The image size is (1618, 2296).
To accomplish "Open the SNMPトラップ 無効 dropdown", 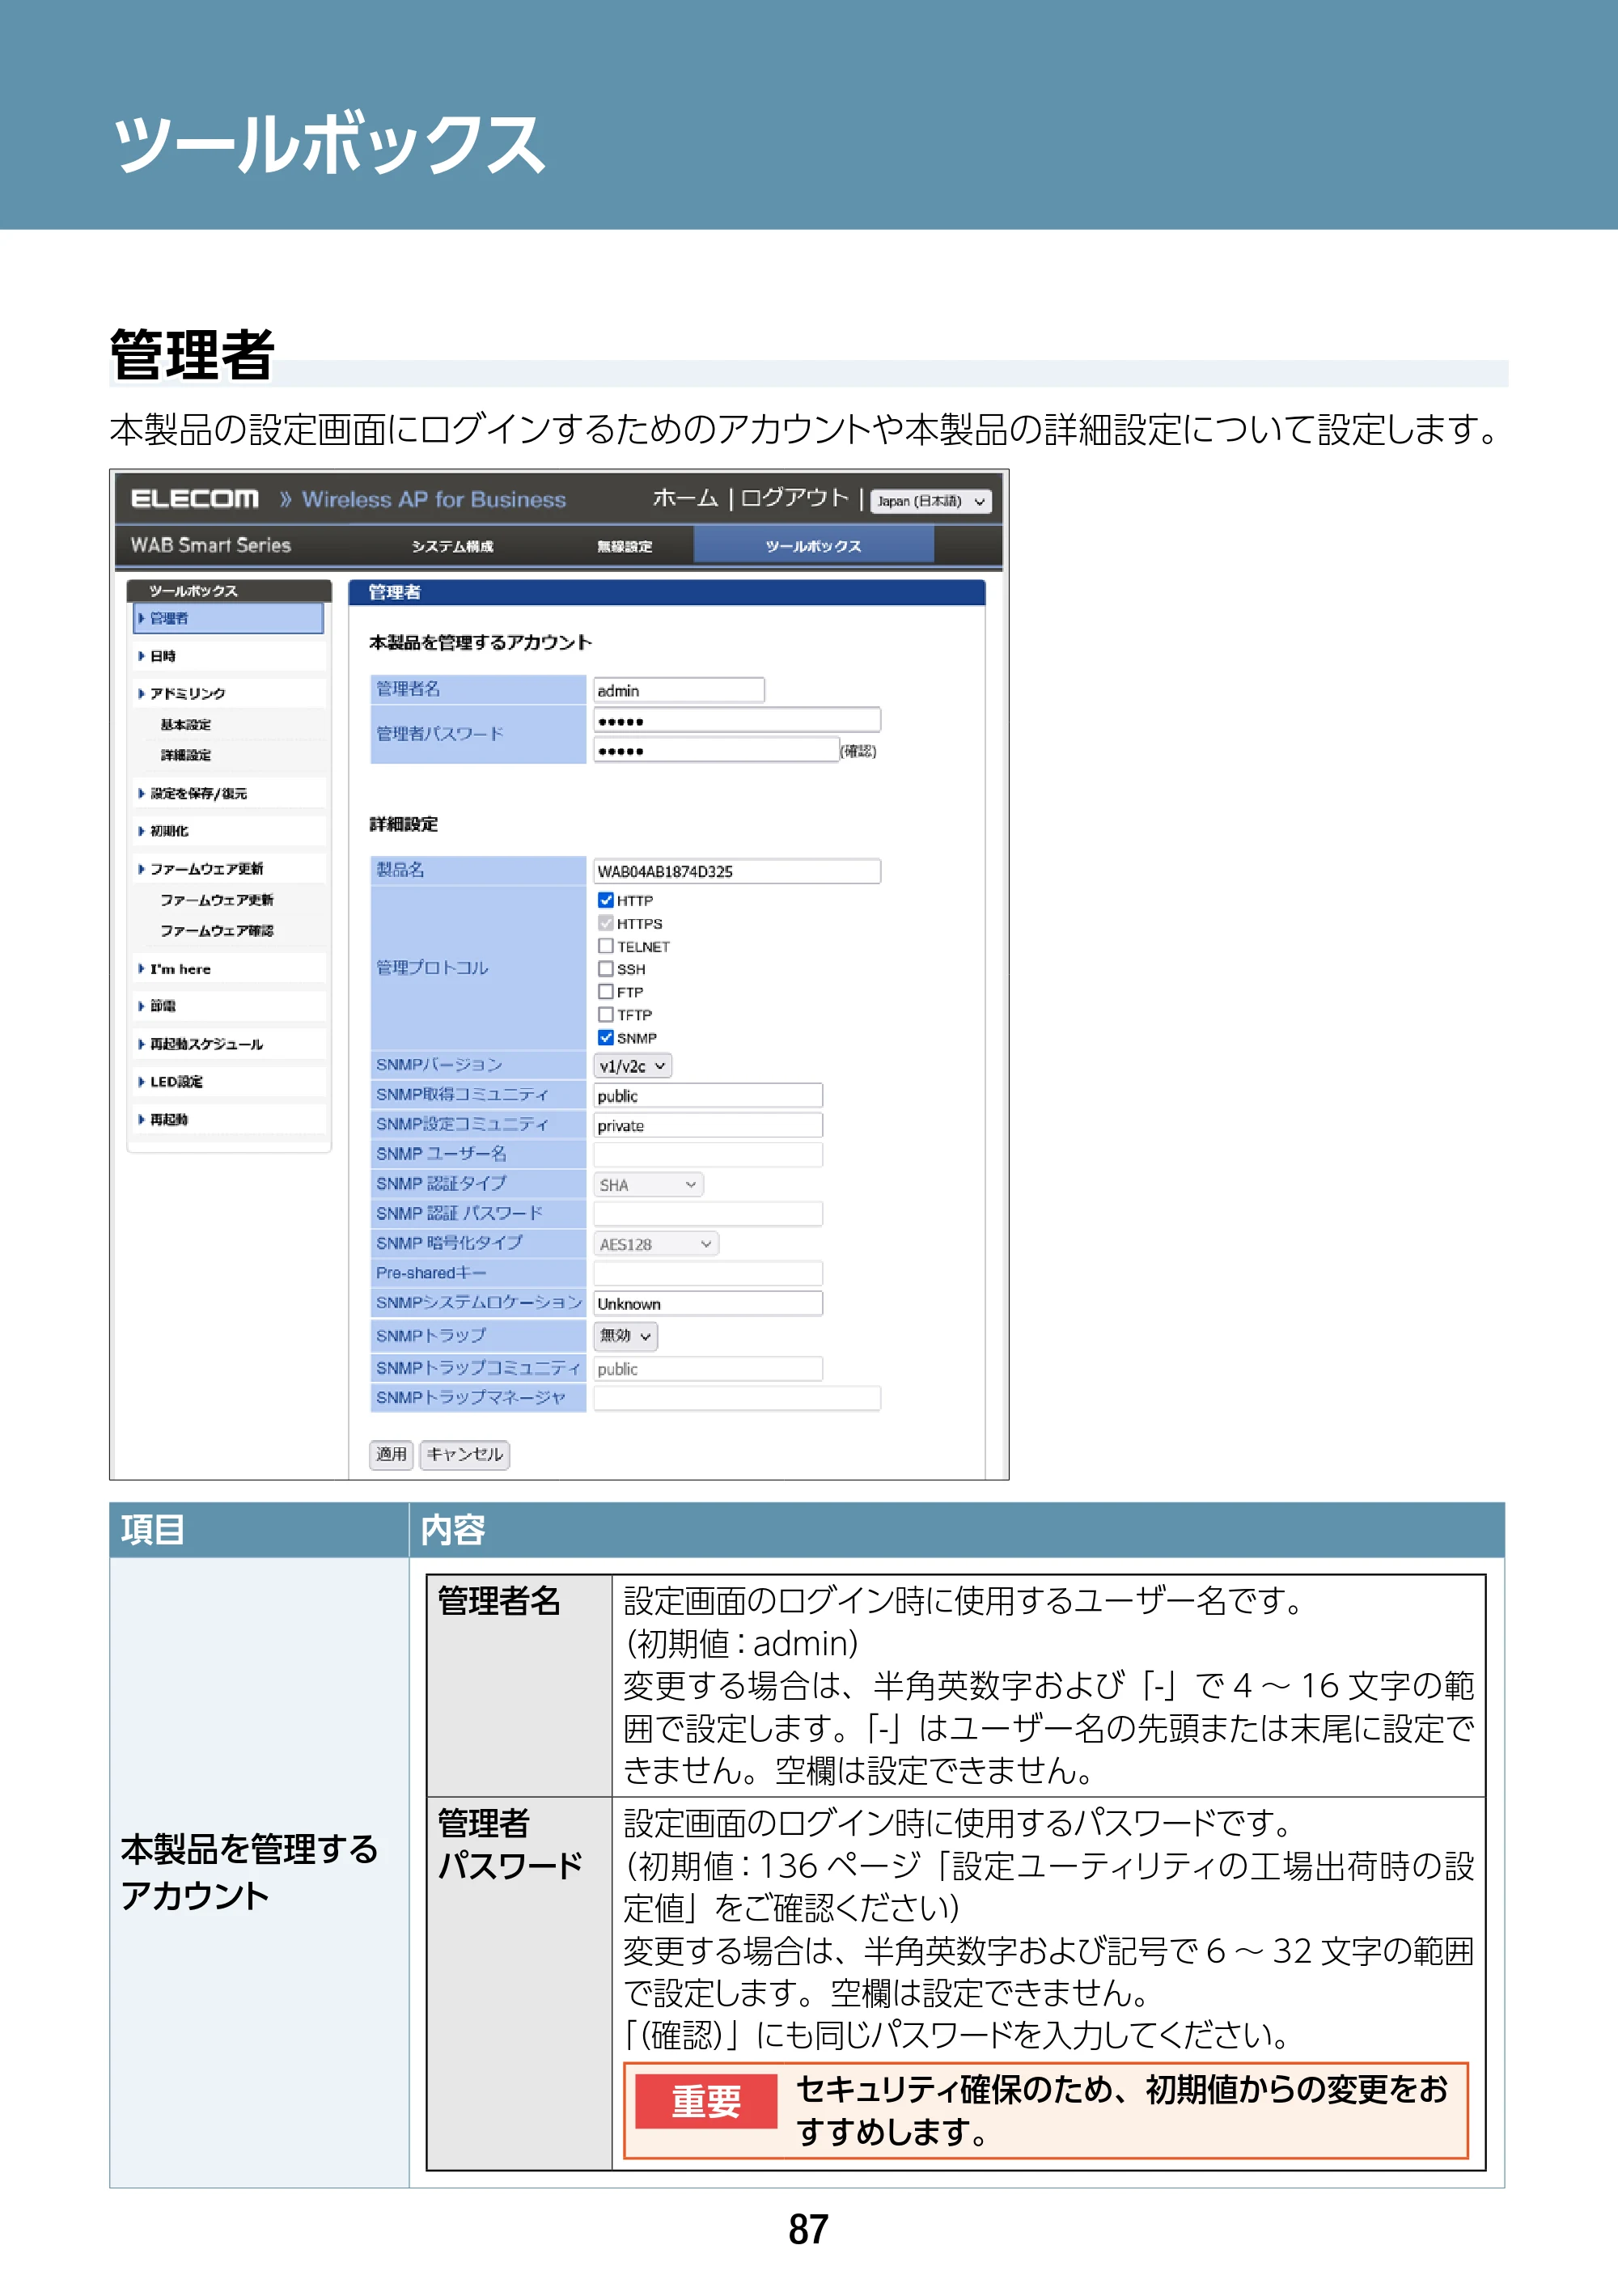I will (x=626, y=1336).
